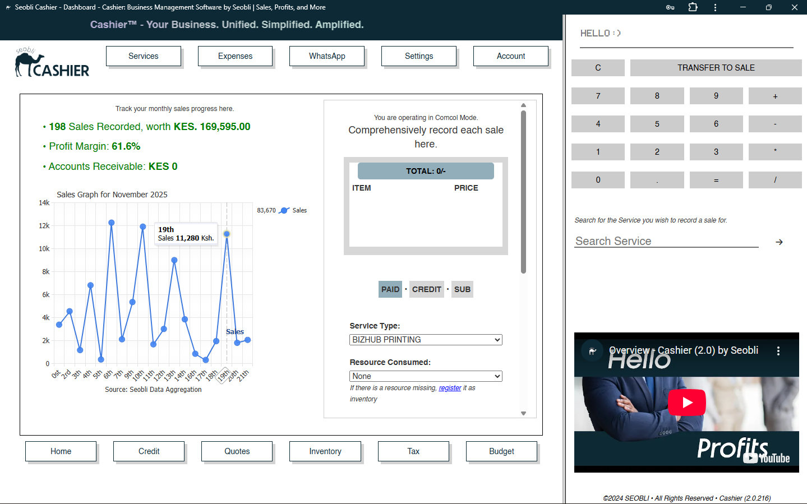Open the YouTube video more options menu
Viewport: 807px width, 504px height.
[x=778, y=351]
